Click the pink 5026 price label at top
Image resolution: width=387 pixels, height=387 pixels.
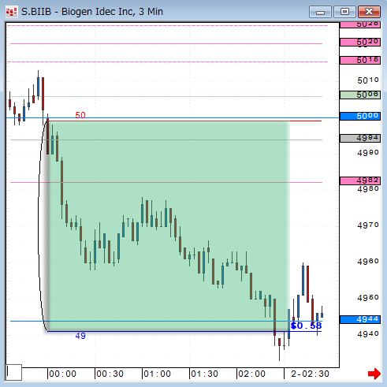360,25
